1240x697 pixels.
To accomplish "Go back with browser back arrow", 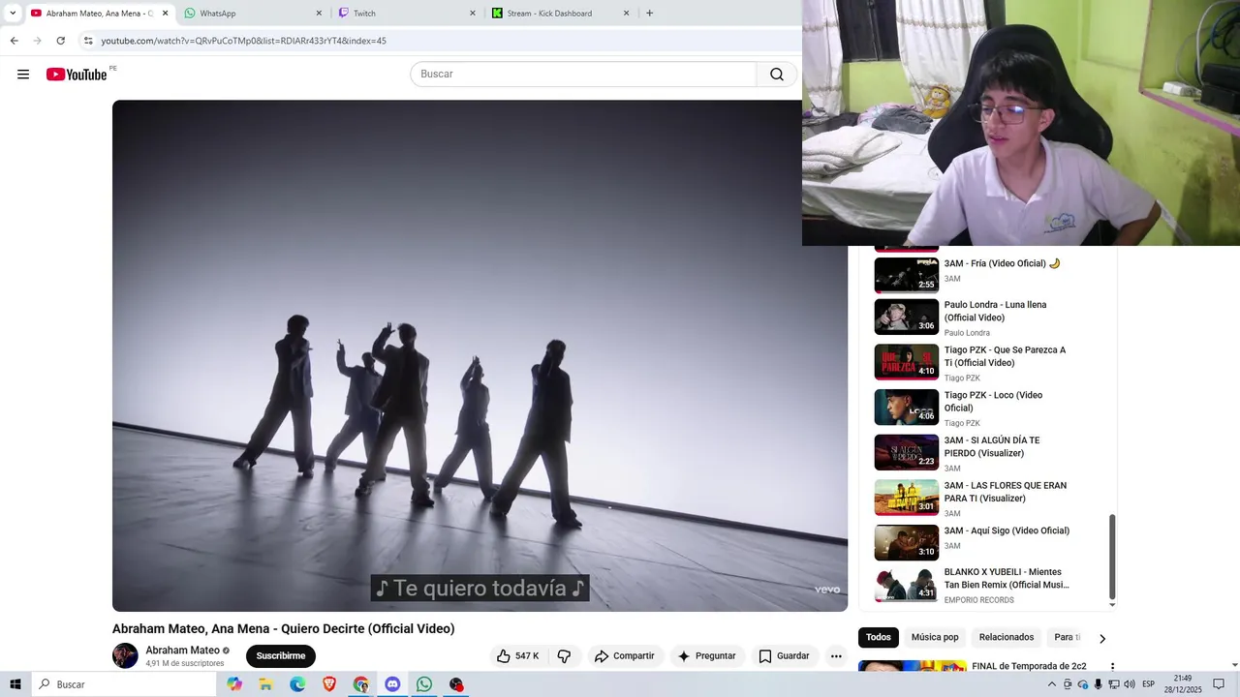I will point(14,41).
